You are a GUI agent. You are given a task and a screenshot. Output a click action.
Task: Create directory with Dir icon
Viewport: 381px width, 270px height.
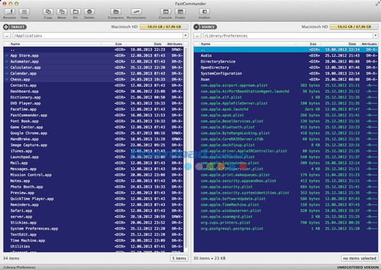[x=76, y=11]
